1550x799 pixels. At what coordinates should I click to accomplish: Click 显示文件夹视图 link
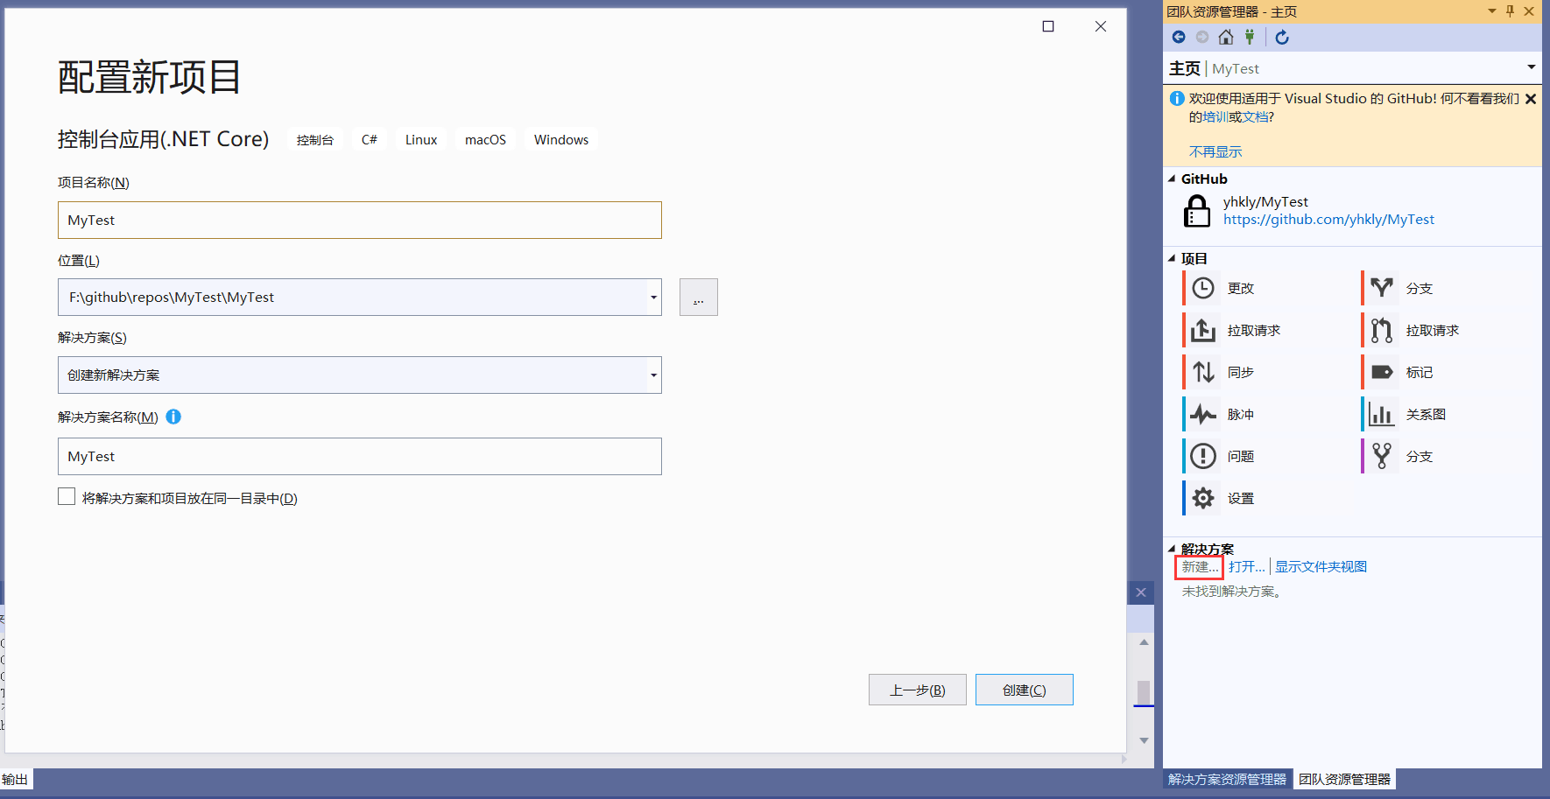[1321, 567]
